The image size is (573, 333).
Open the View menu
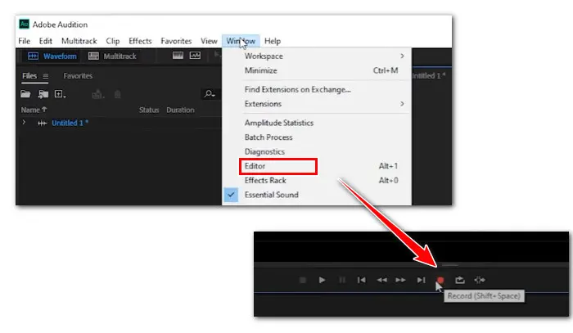point(209,41)
